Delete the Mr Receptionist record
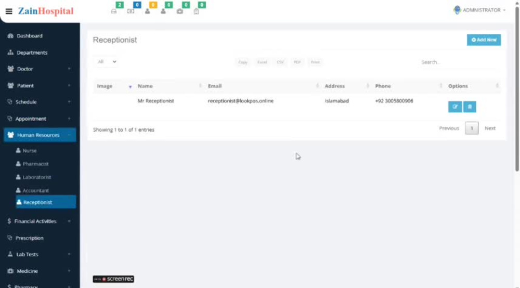Viewport: 520px width, 288px height. point(470,107)
